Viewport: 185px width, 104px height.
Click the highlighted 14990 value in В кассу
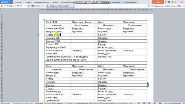57,35
